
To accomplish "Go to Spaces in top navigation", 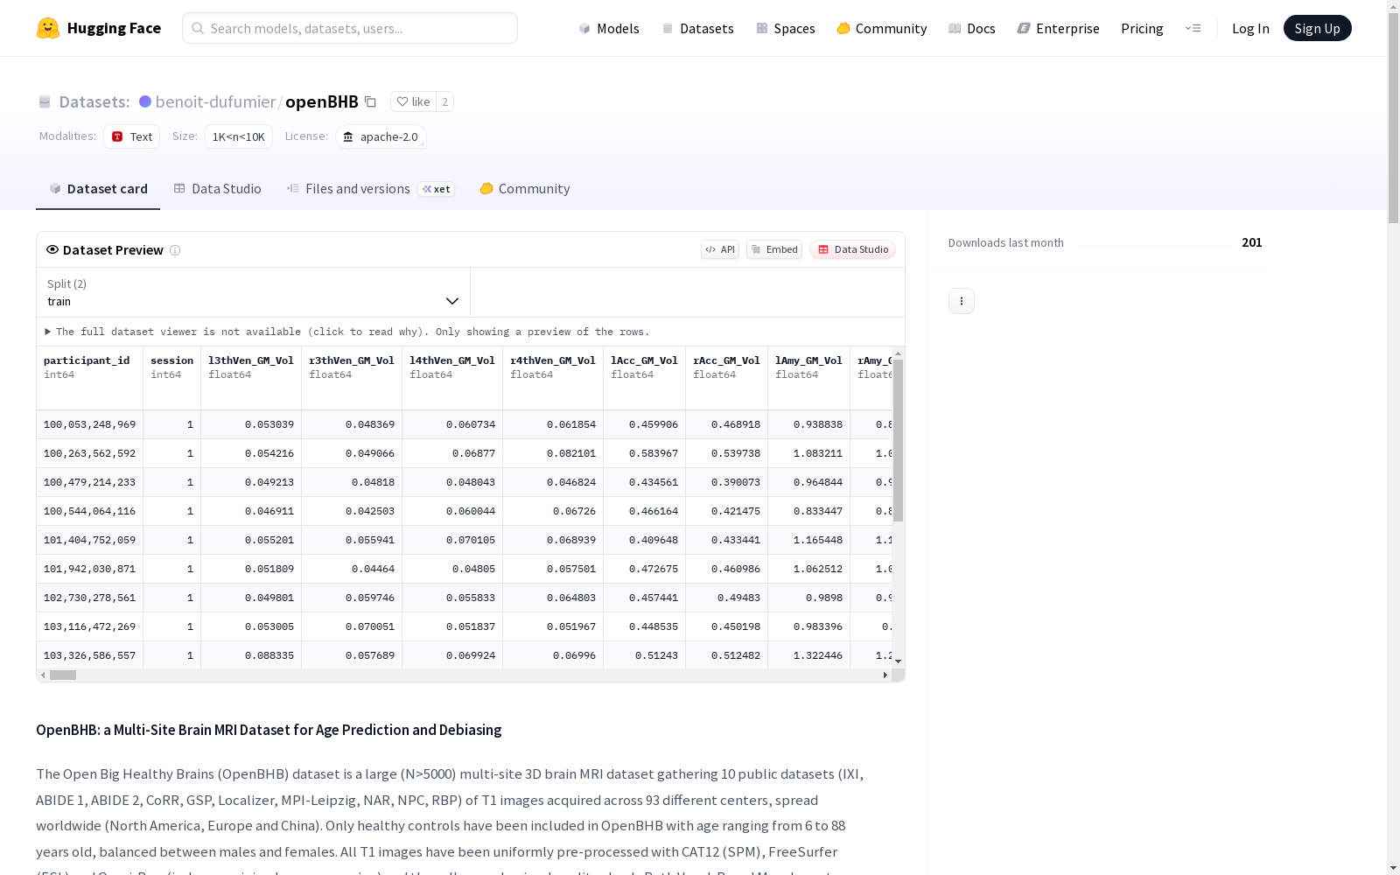I will 786,28.
